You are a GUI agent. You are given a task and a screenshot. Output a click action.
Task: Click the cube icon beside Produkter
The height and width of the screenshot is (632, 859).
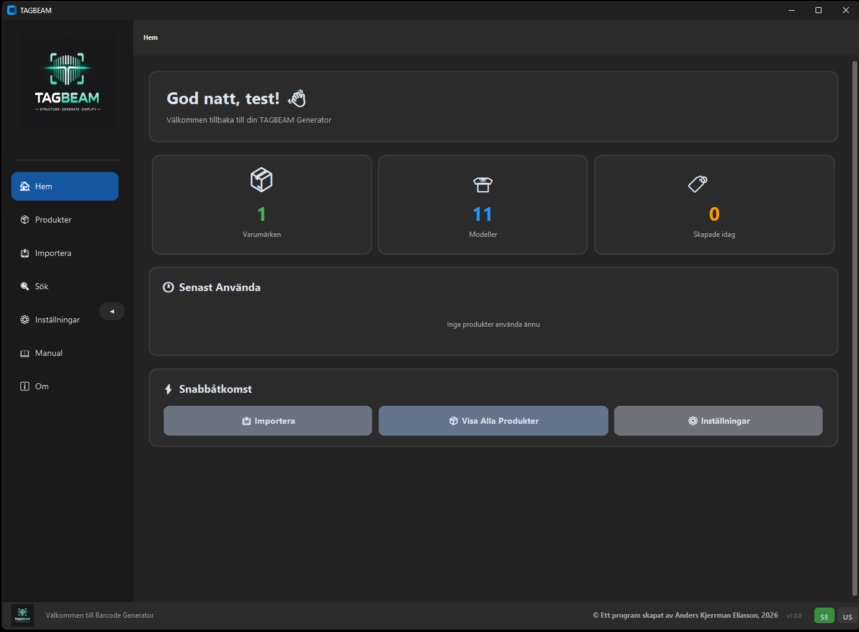click(x=25, y=220)
